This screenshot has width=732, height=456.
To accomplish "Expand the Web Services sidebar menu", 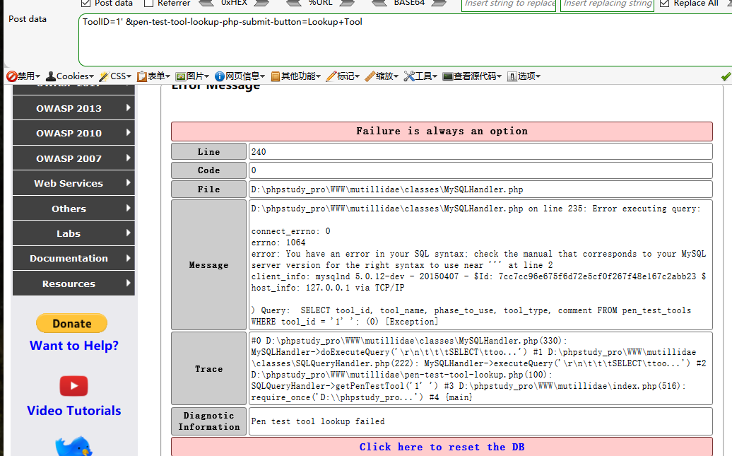I will (73, 183).
